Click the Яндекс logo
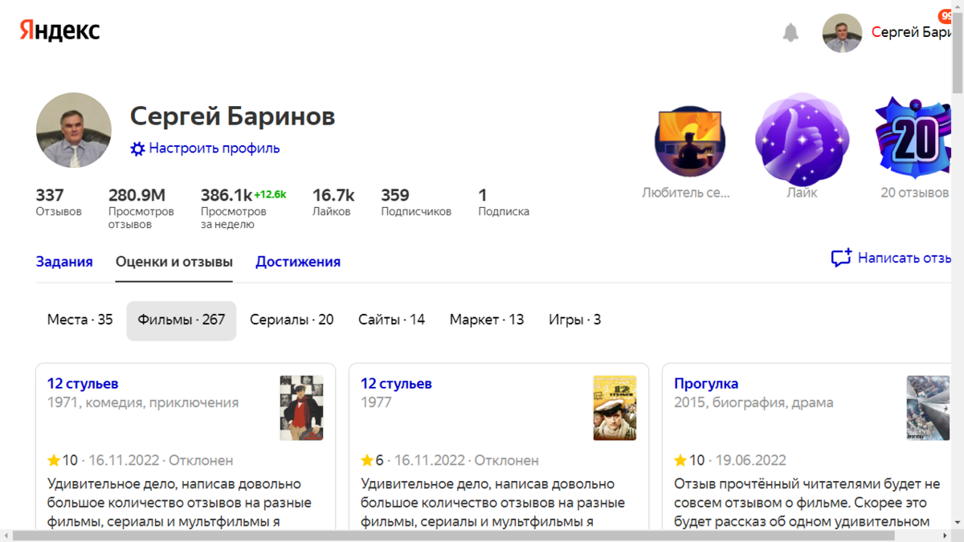Image resolution: width=964 pixels, height=542 pixels. (x=59, y=31)
